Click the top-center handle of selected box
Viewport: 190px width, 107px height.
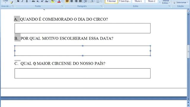tap(83, 46)
